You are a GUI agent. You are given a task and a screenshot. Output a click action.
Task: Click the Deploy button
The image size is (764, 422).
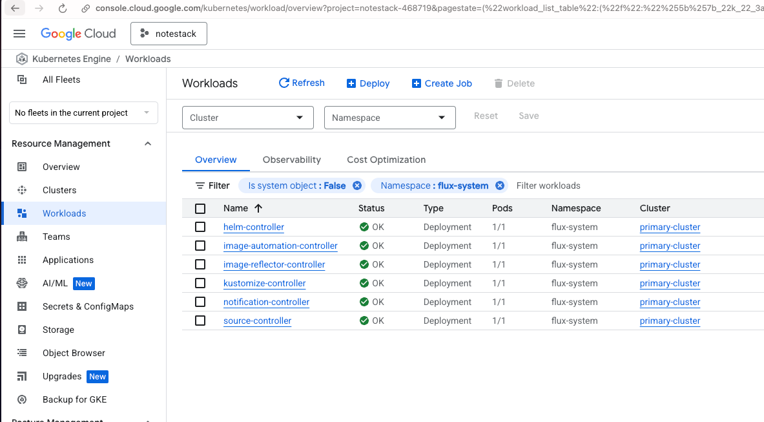click(368, 83)
